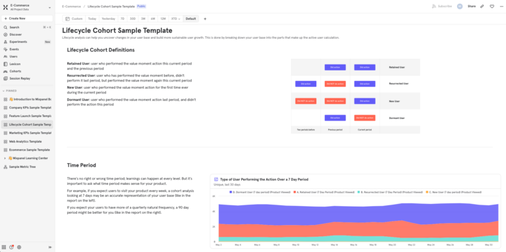Select Lifecycle Cohort Sample Template in sidebar
The width and height of the screenshot is (506, 252).
tap(27, 124)
